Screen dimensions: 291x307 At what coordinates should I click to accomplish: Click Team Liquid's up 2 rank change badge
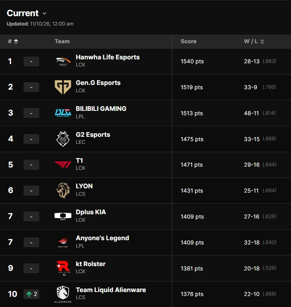pos(31,294)
